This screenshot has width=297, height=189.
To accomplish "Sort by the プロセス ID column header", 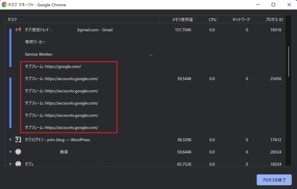I will [x=269, y=19].
